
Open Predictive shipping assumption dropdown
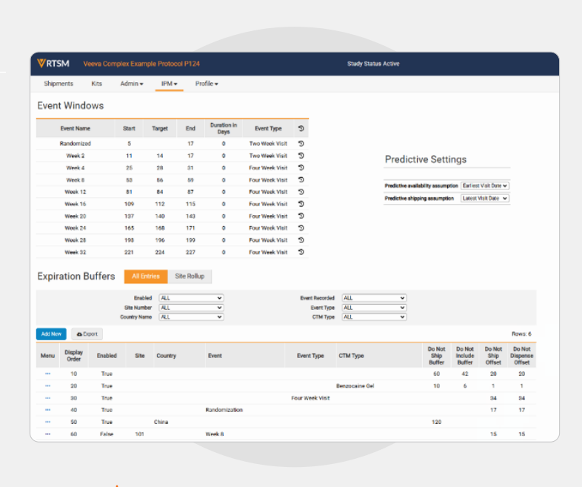(x=485, y=199)
